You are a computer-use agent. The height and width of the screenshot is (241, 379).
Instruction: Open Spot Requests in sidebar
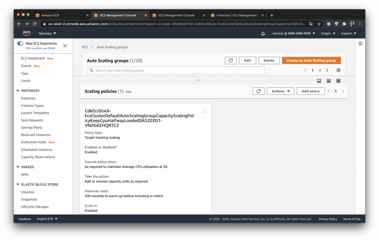point(32,120)
